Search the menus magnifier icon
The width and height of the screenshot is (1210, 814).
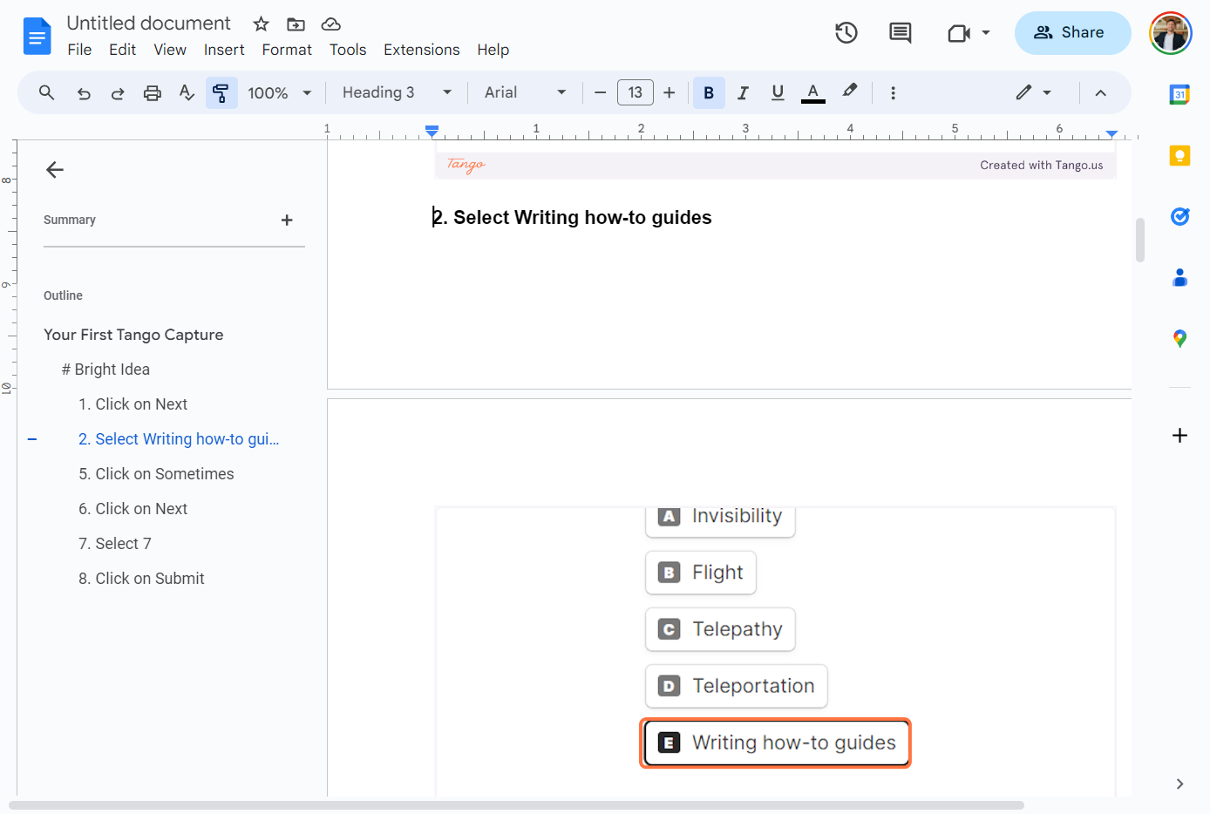coord(47,92)
